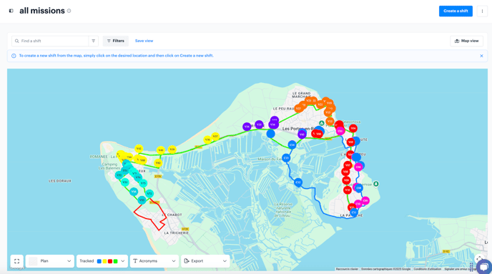The width and height of the screenshot is (492, 274).
Task: Toggle fullscreen map icon
Action: [x=17, y=261]
